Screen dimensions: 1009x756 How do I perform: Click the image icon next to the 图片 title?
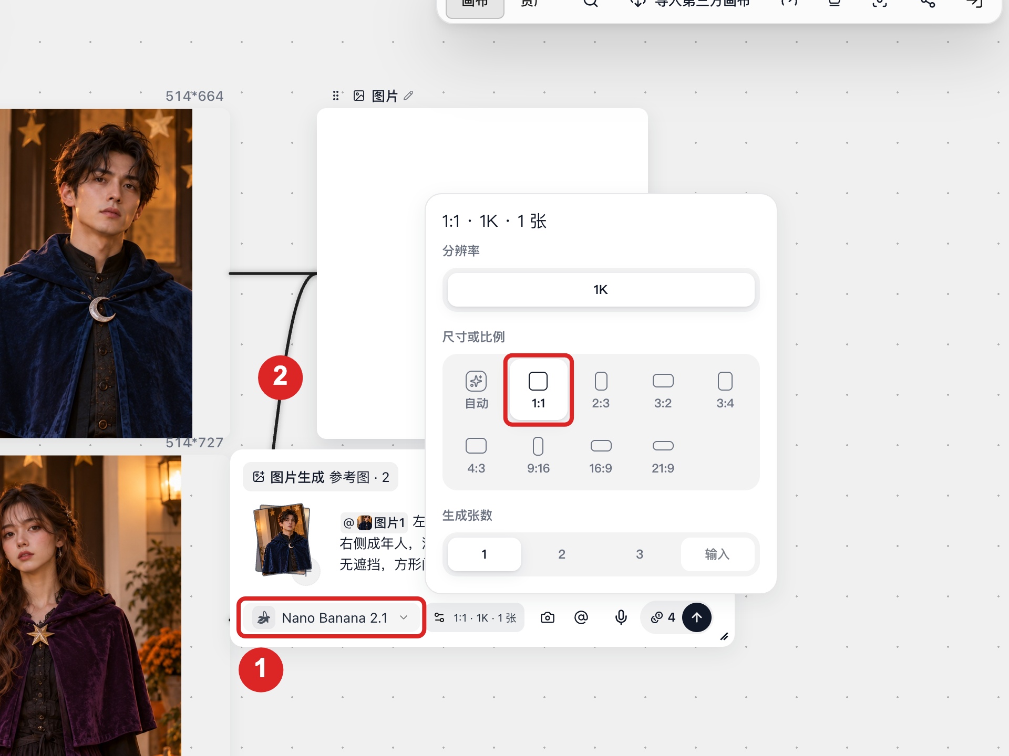click(x=359, y=96)
